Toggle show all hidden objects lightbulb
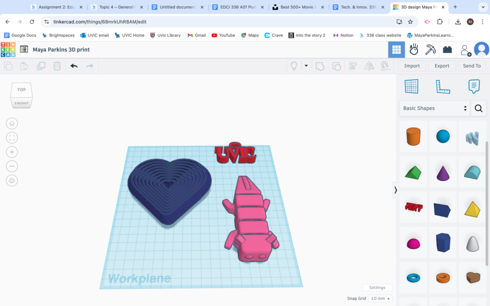 (x=294, y=66)
